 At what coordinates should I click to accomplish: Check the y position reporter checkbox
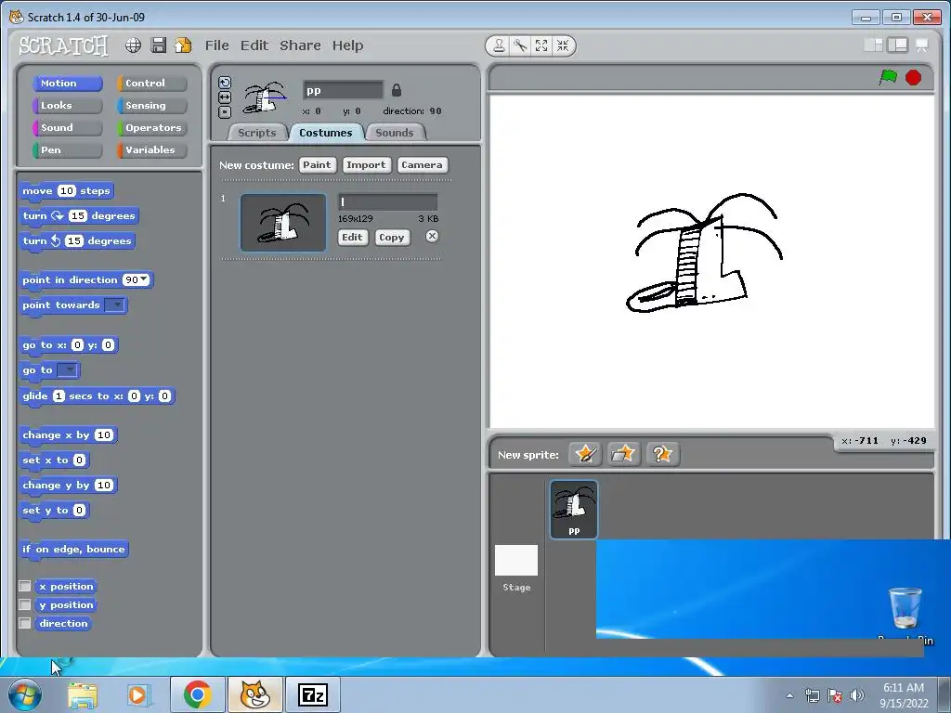pos(25,604)
